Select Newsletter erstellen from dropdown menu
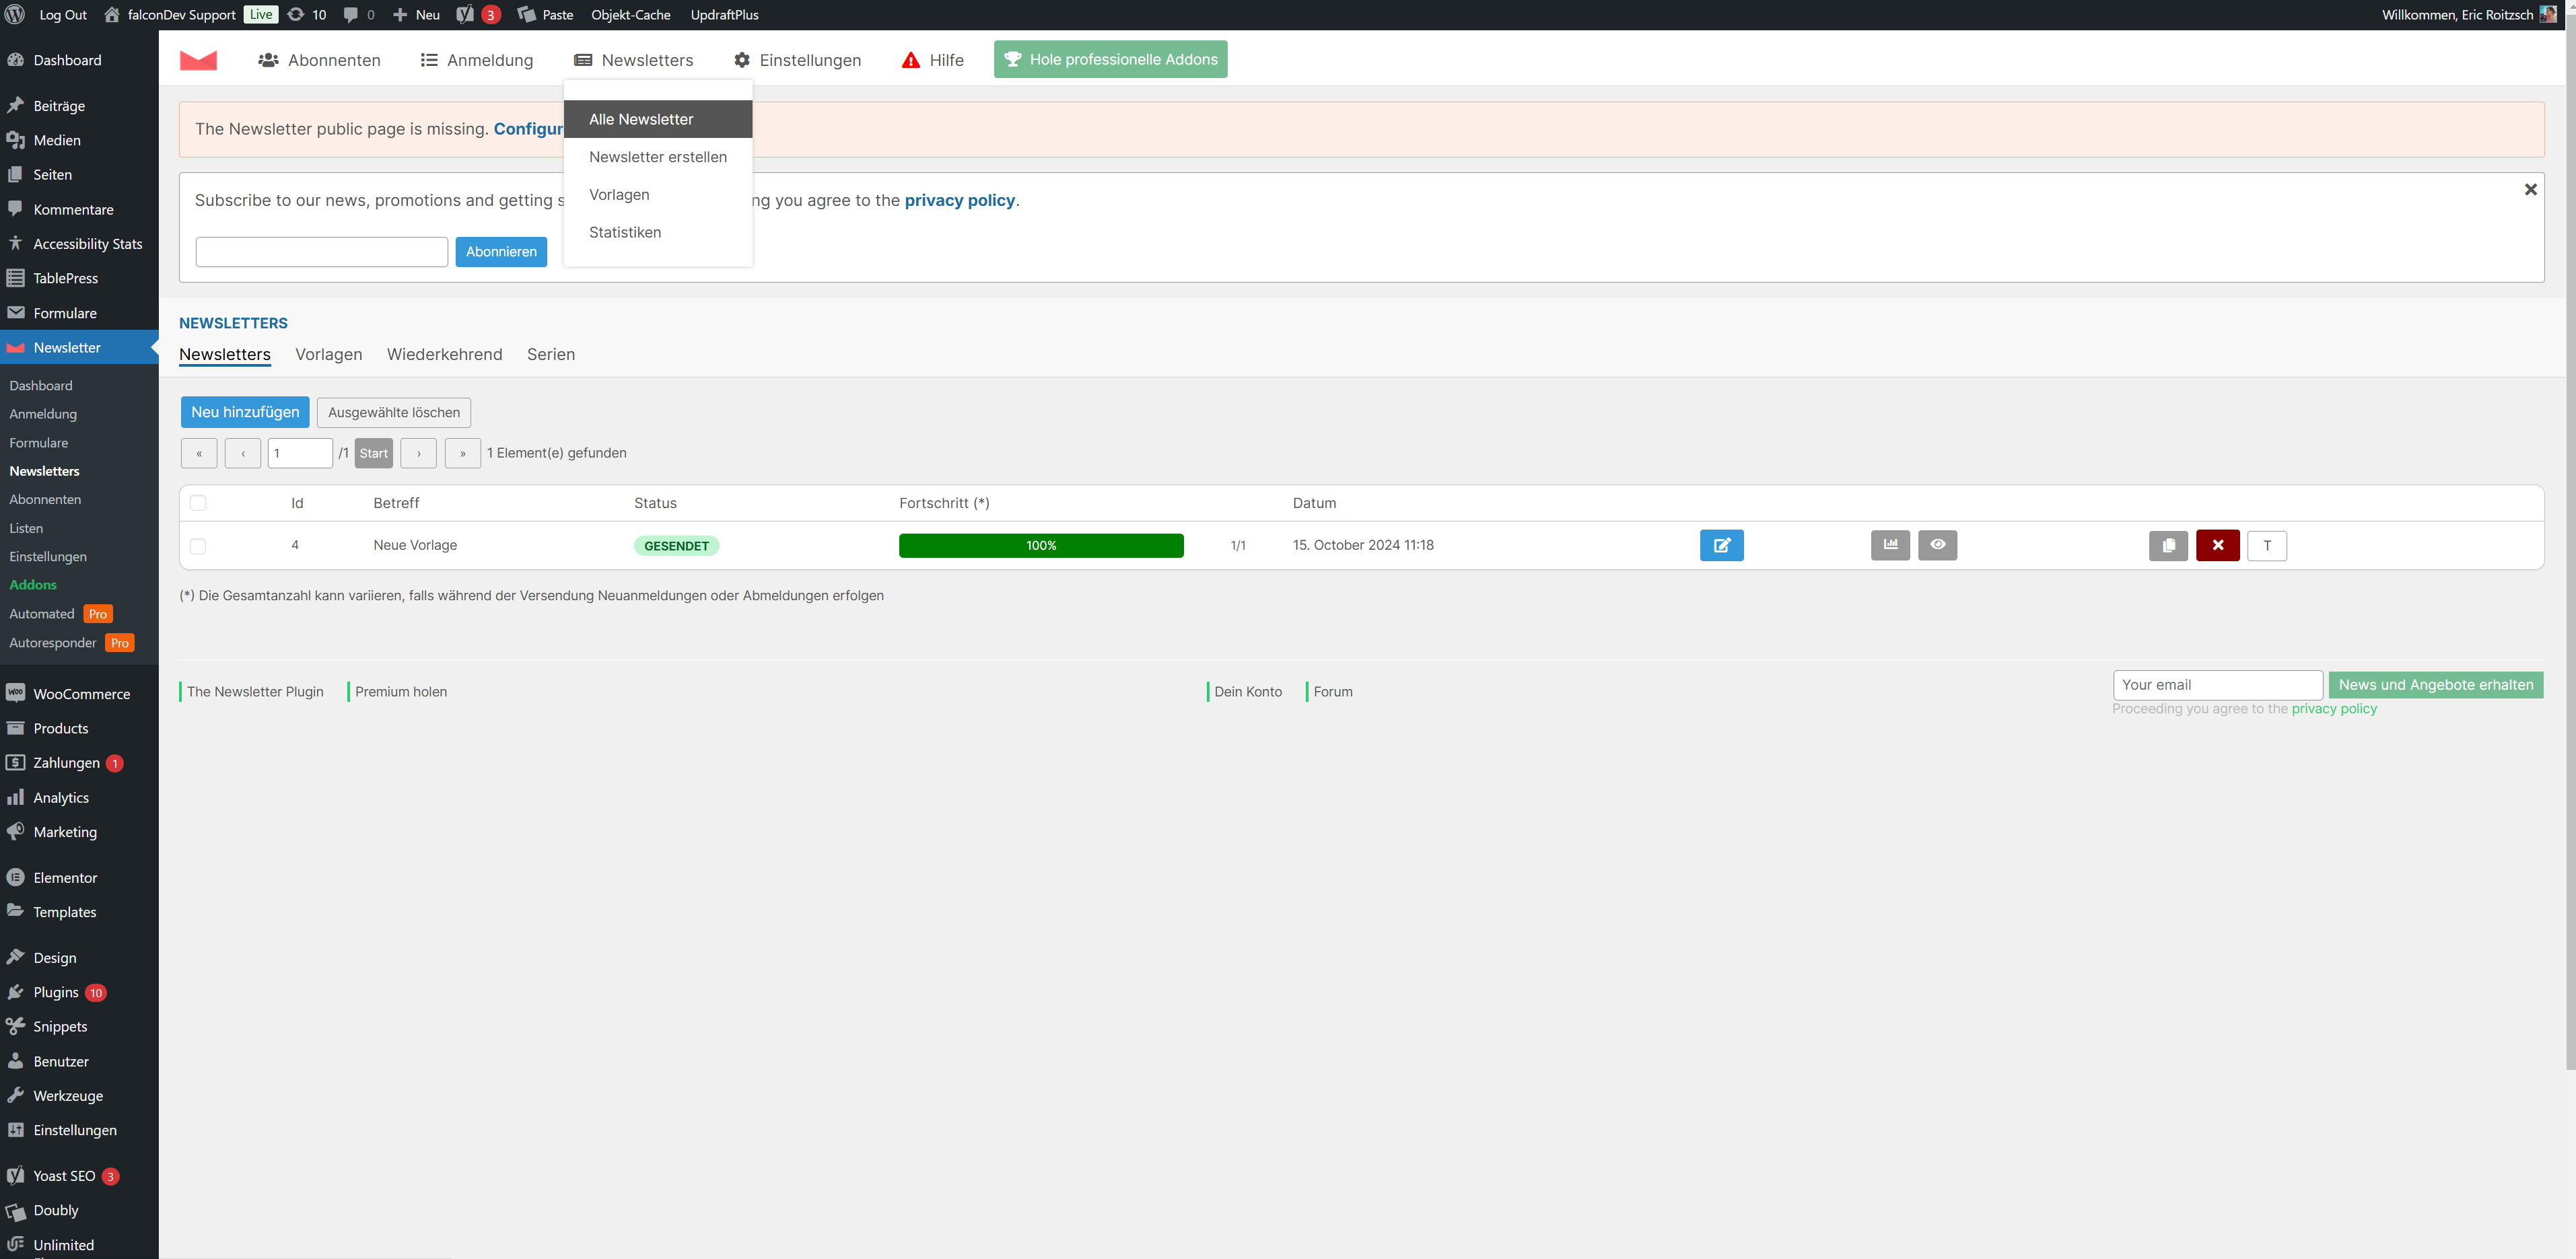 657,157
